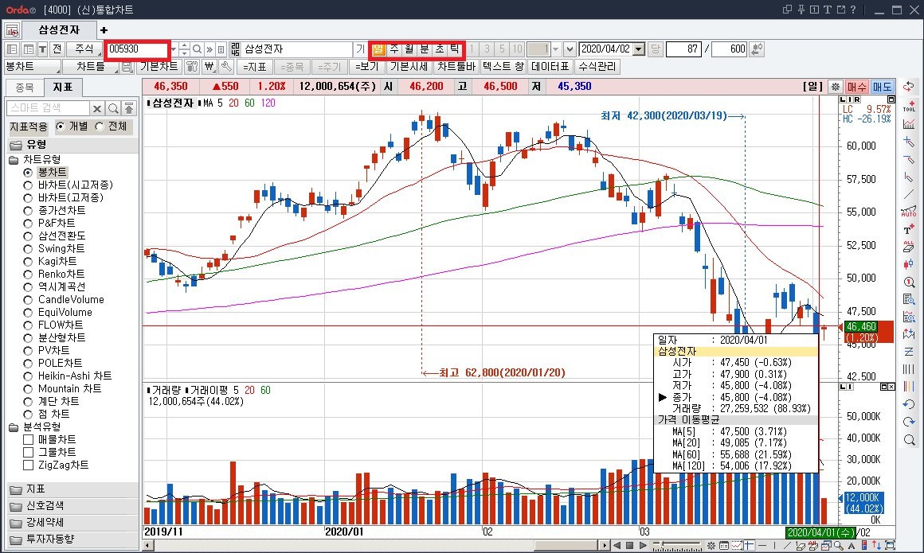Select 종가선차트 radio option
The height and width of the screenshot is (553, 924).
[x=28, y=211]
